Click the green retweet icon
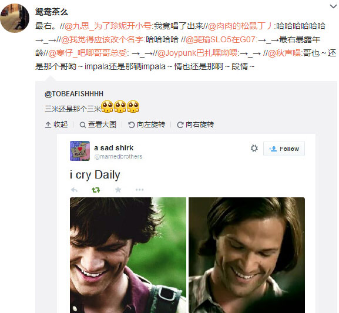This screenshot has height=313, width=339. tap(96, 190)
